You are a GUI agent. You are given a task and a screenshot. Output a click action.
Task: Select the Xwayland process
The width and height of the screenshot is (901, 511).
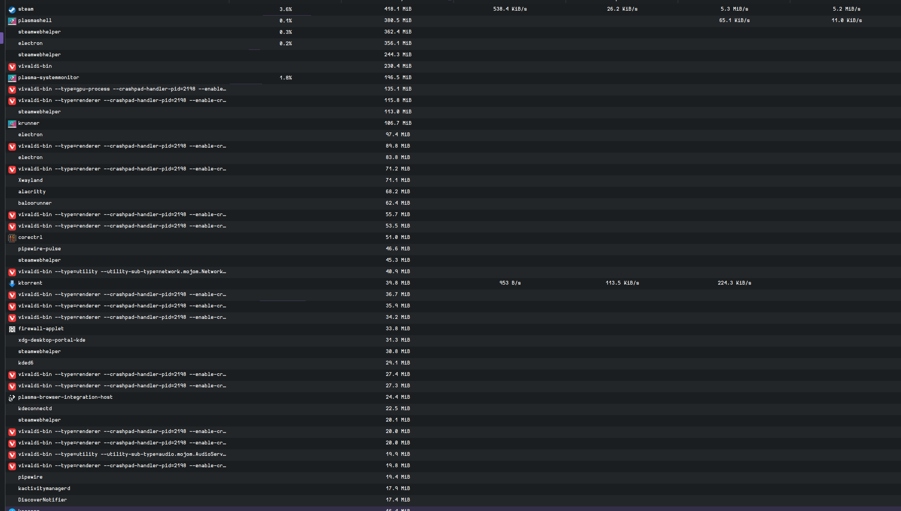coord(30,180)
